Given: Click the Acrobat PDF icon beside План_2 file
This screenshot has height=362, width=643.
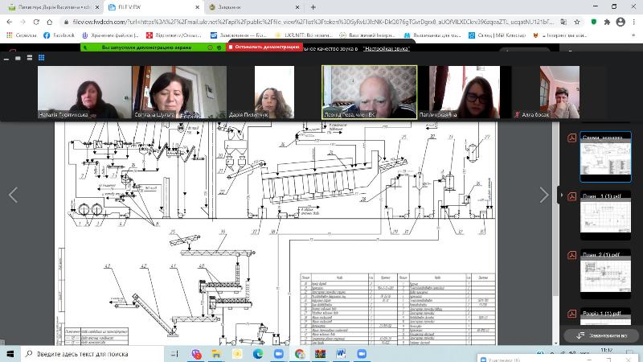Looking at the screenshot, I should pos(571,255).
